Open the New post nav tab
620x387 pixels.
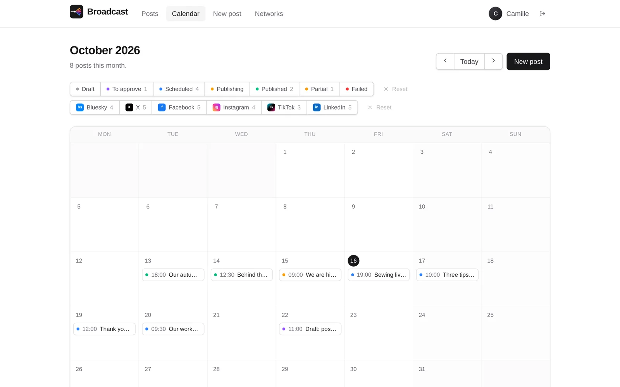pyautogui.click(x=227, y=14)
